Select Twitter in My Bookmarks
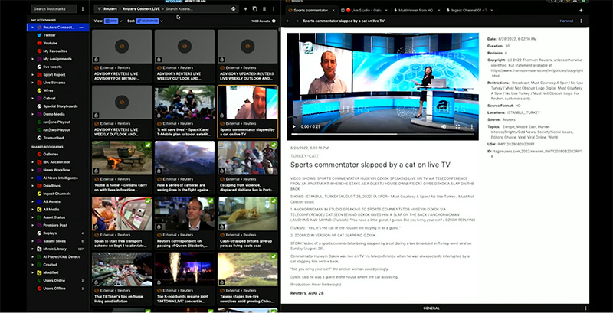The width and height of the screenshot is (613, 313). [49, 35]
